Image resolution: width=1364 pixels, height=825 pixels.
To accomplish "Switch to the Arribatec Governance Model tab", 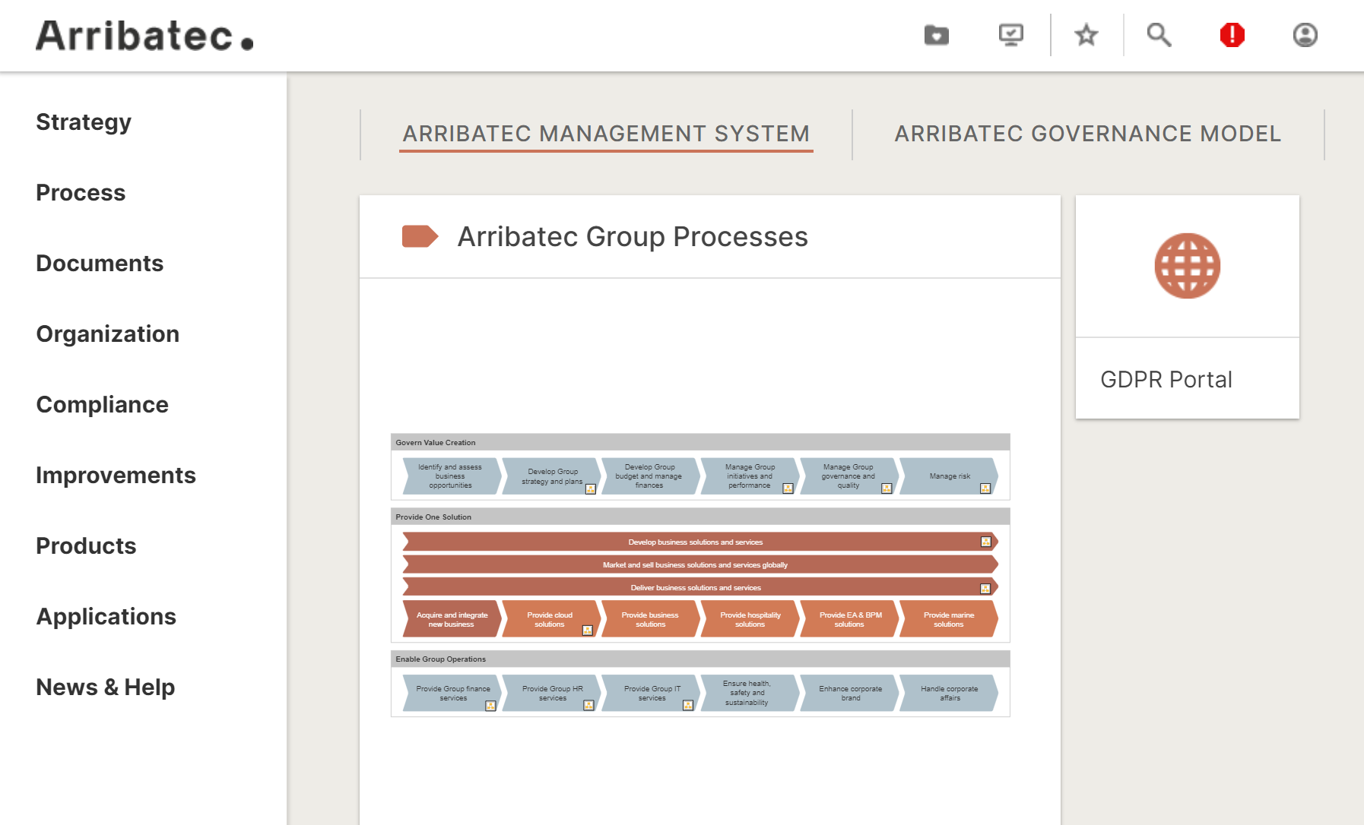I will (x=1087, y=134).
